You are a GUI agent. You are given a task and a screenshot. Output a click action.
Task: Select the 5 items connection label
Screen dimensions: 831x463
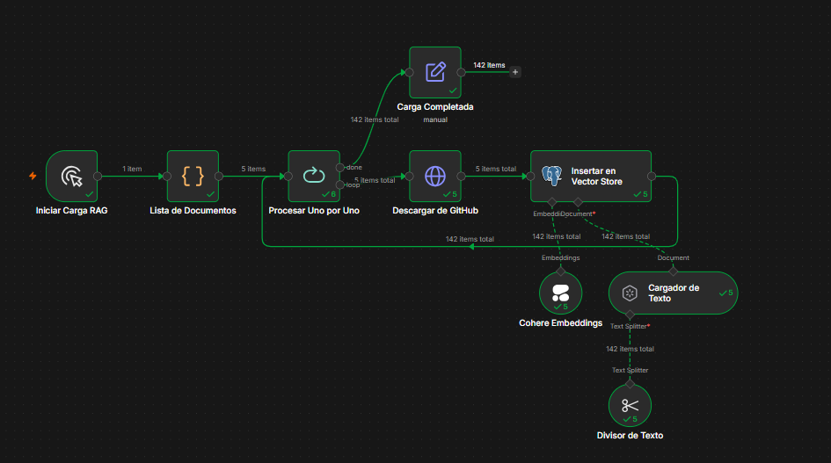253,169
